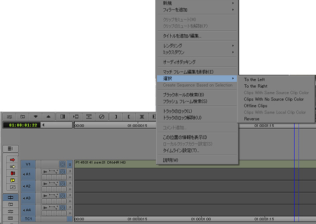The image size is (316, 224).
Task: Click the down-pointing triangle toolbar button
Action: [x=36, y=117]
